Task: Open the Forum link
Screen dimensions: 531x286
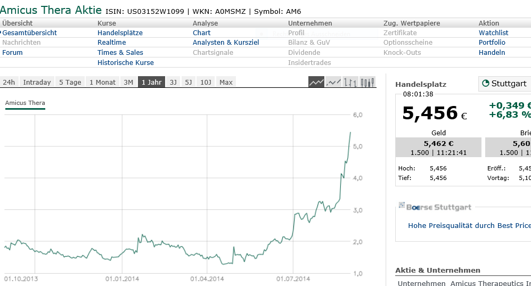Action: (12, 53)
